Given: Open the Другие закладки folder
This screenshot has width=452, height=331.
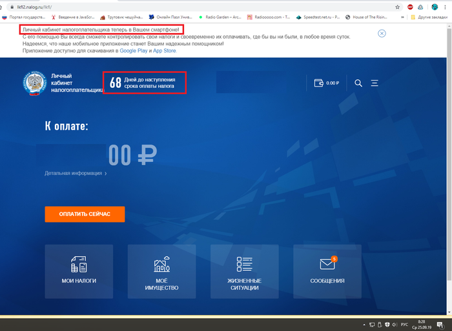Looking at the screenshot, I should coord(429,17).
